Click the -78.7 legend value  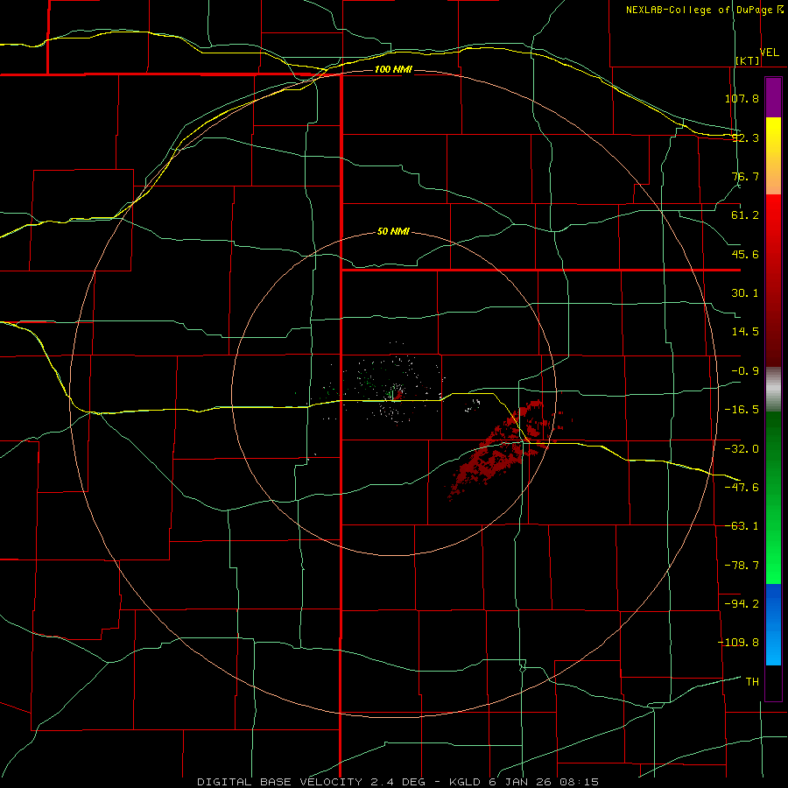742,566
